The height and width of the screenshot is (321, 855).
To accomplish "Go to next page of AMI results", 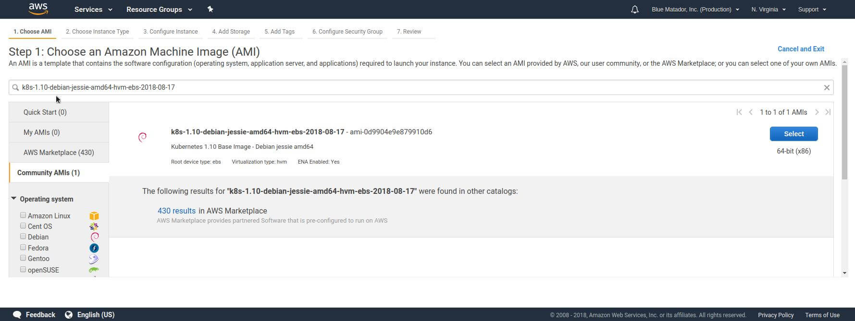I will [x=817, y=112].
